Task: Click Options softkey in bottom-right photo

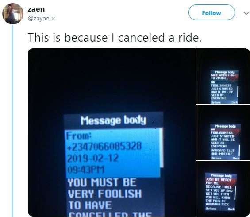Action: (x=211, y=209)
